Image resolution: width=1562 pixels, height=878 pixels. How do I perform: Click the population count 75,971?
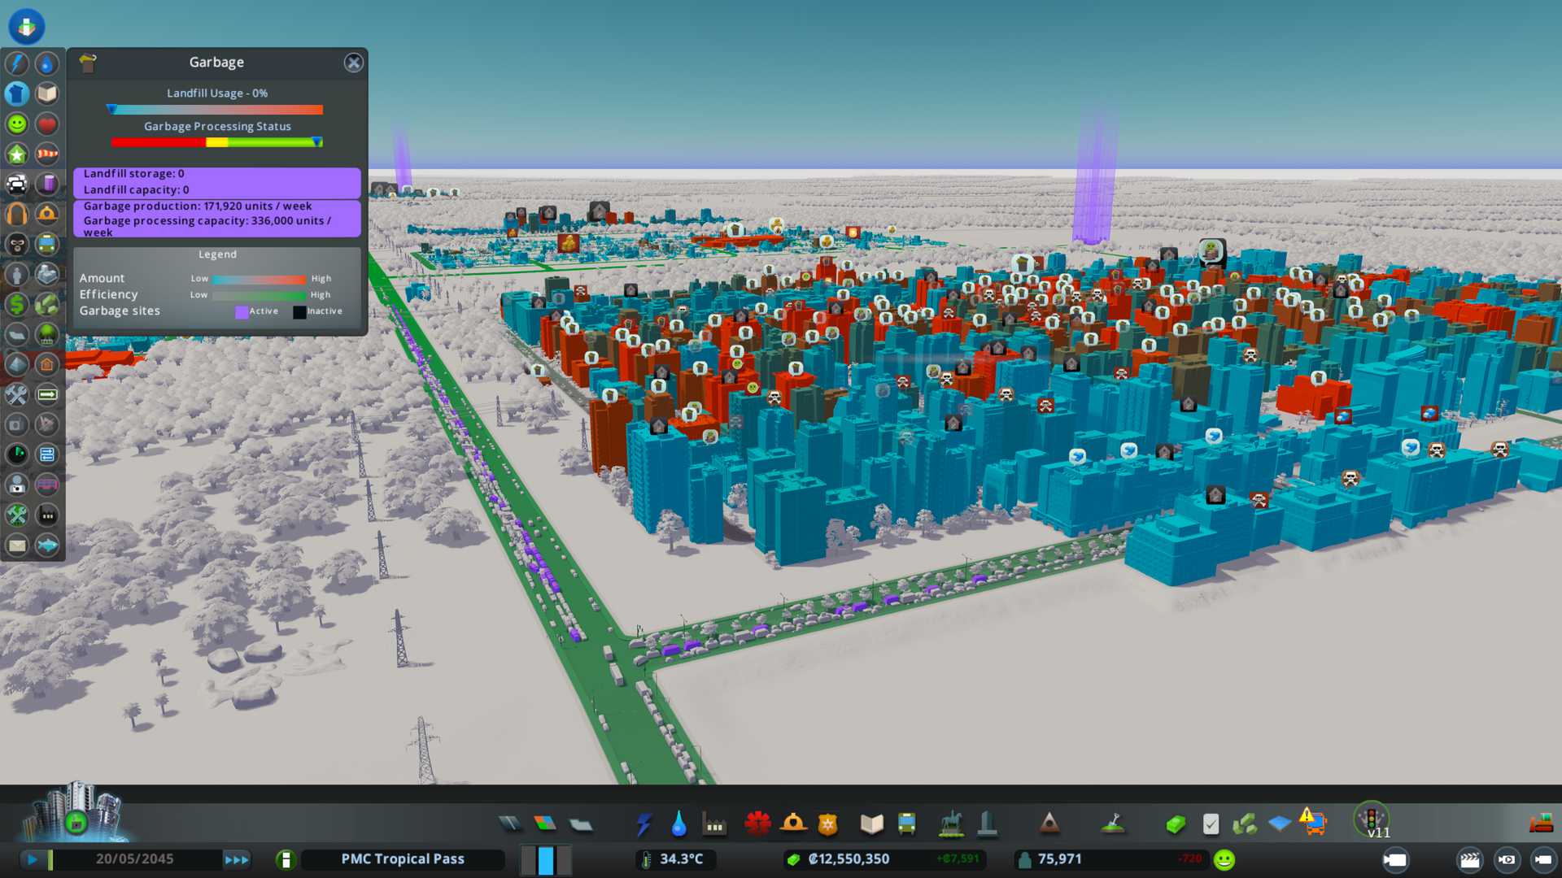coord(1059,859)
